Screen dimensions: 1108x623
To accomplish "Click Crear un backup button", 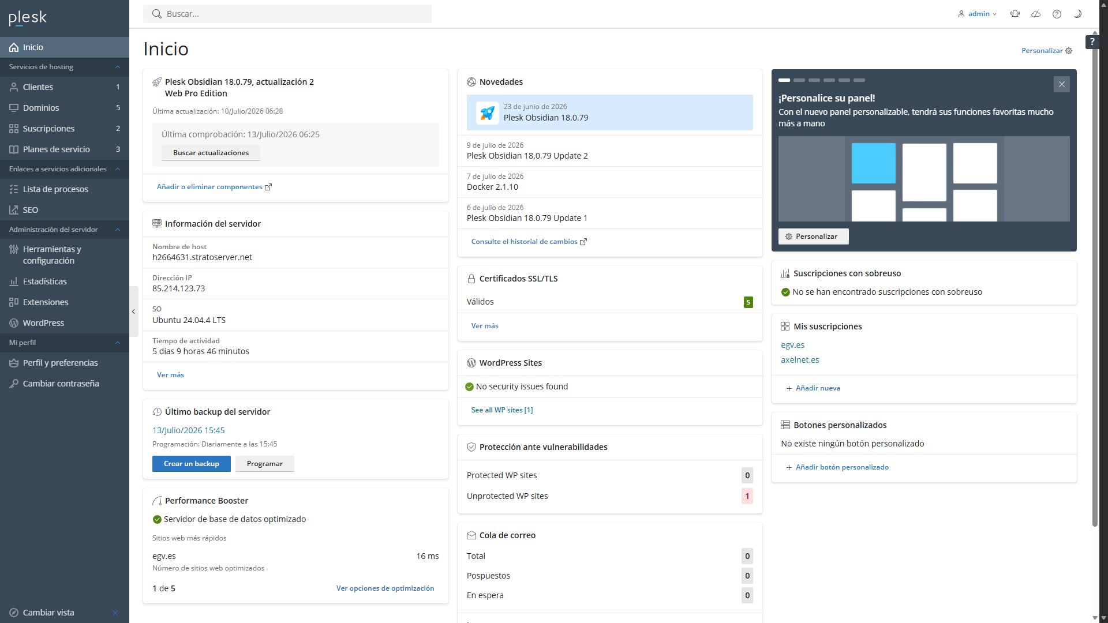I will (191, 464).
